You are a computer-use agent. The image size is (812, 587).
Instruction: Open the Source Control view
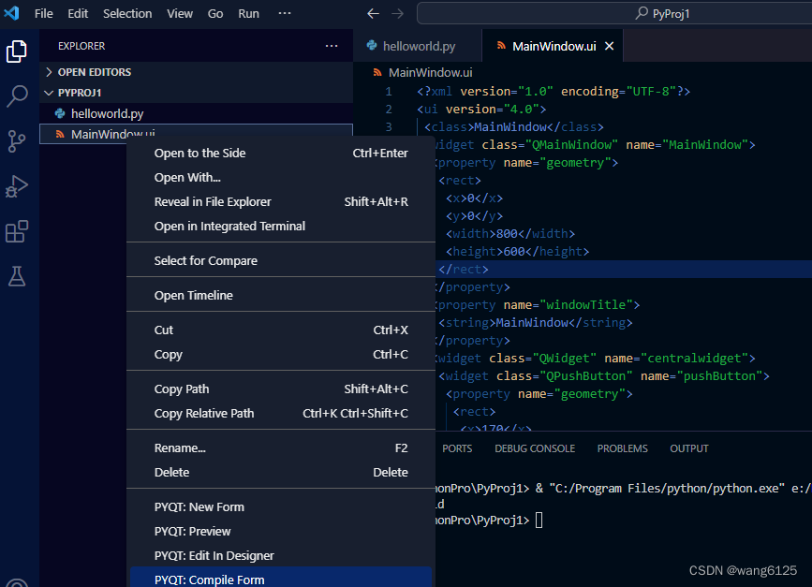click(15, 140)
